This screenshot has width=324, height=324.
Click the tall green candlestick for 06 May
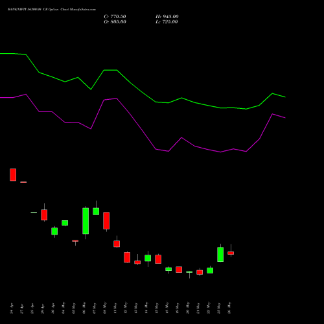tap(86, 221)
